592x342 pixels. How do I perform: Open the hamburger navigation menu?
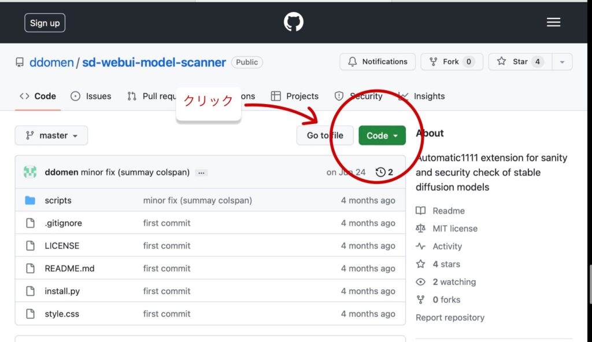point(553,23)
